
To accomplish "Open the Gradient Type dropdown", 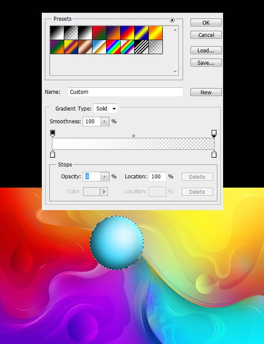I will pos(106,109).
